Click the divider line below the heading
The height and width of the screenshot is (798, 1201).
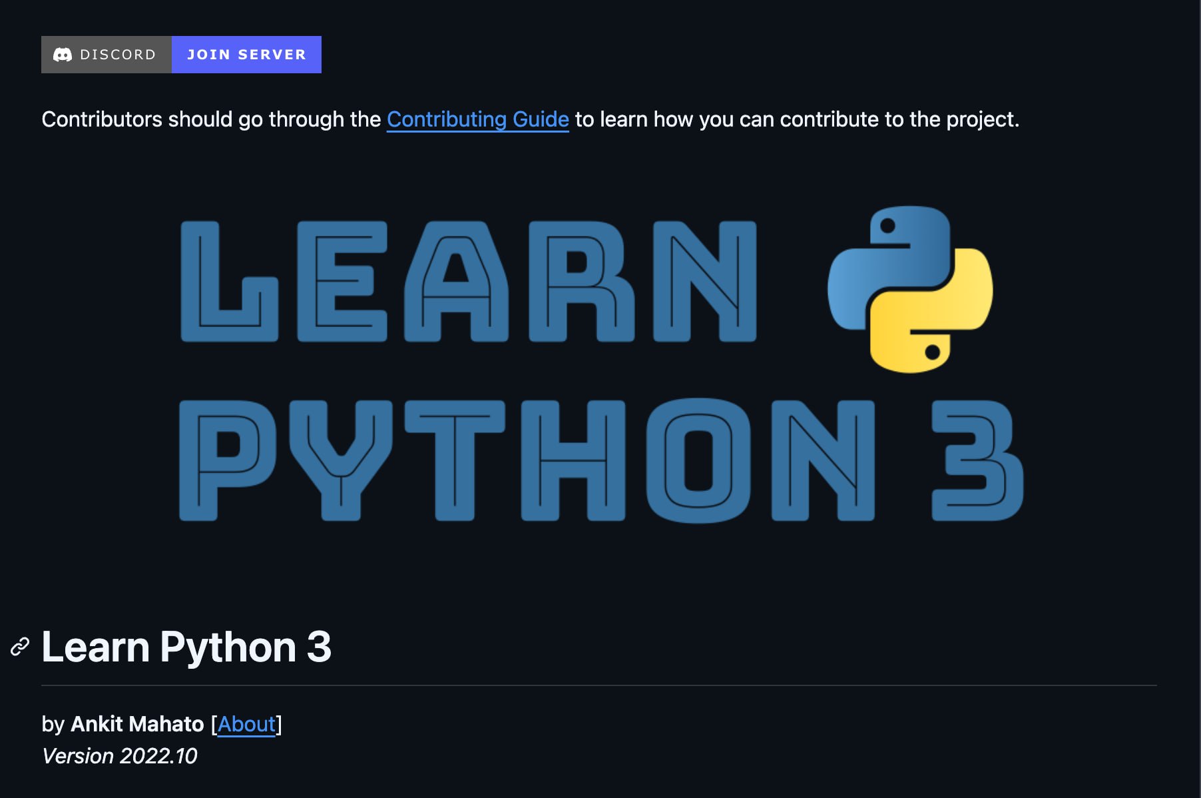599,685
